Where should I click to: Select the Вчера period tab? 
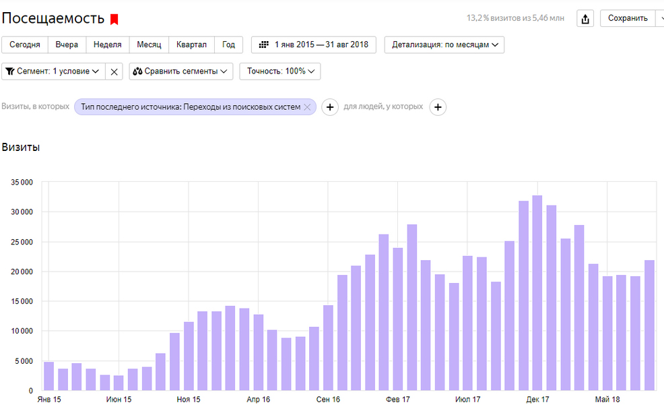67,44
